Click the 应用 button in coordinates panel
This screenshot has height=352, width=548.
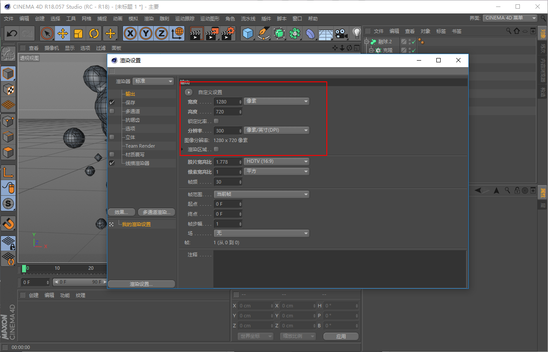point(341,336)
